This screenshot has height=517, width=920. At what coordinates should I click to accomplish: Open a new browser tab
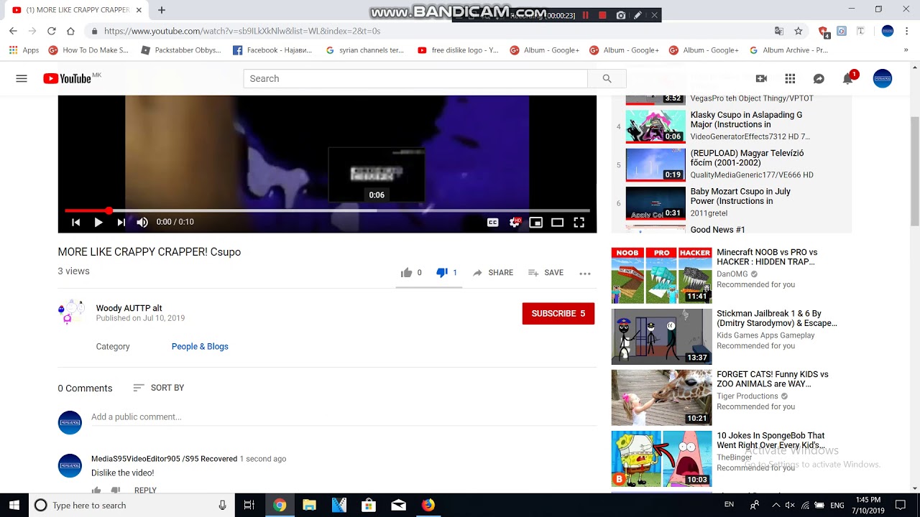point(162,10)
